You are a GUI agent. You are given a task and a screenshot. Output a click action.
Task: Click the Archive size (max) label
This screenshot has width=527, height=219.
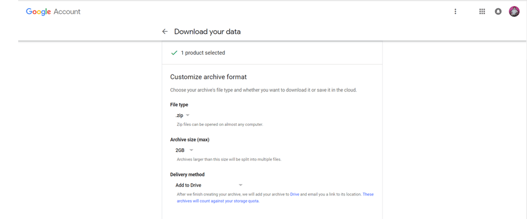point(190,140)
